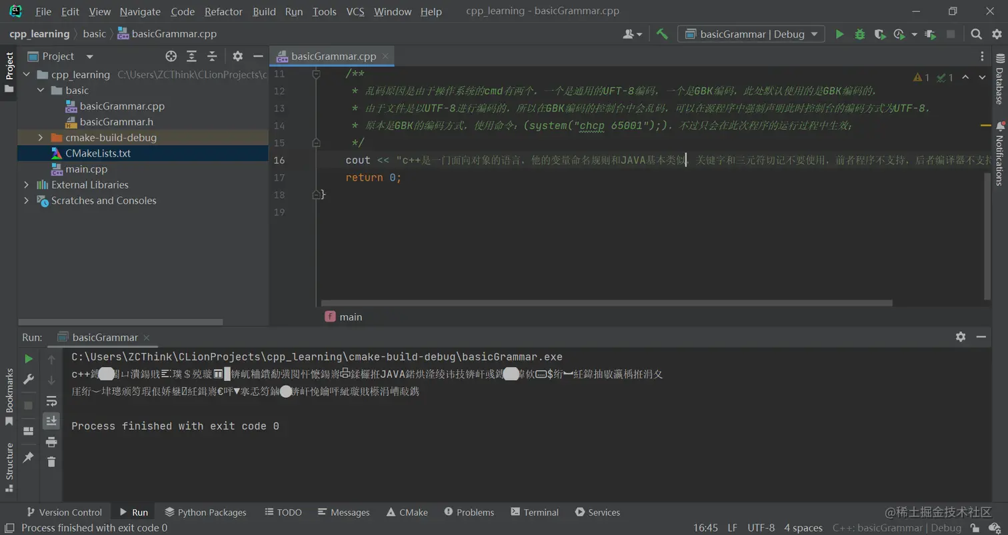This screenshot has height=535, width=1008.
Task: Rerun basicGrammar in the Run panel
Action: tap(29, 359)
